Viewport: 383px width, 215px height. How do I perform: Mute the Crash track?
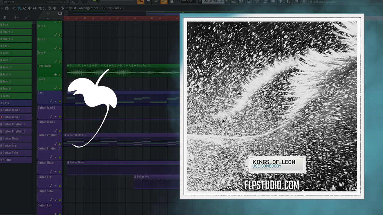[x=60, y=88]
